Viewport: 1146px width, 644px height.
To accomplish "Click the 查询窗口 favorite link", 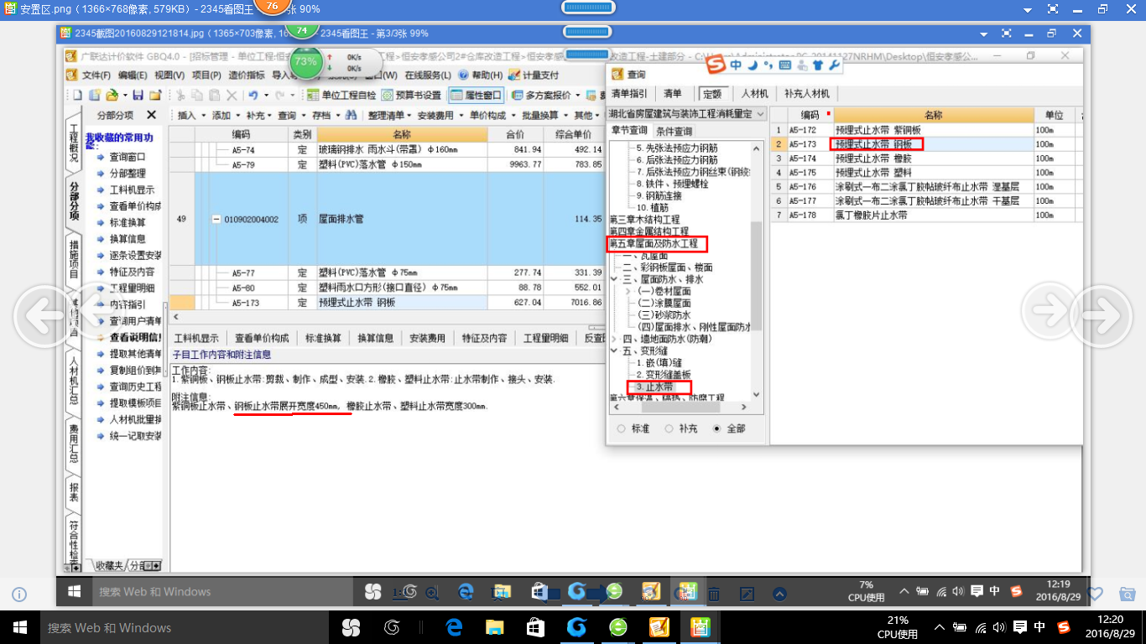I will coord(128,157).
